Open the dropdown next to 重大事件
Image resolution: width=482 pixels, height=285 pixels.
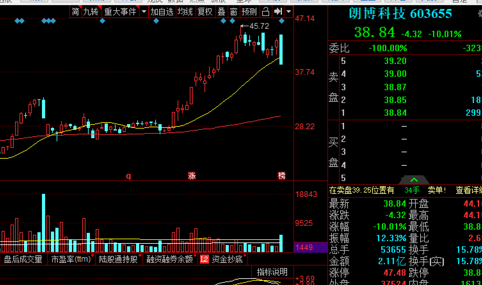[144, 12]
